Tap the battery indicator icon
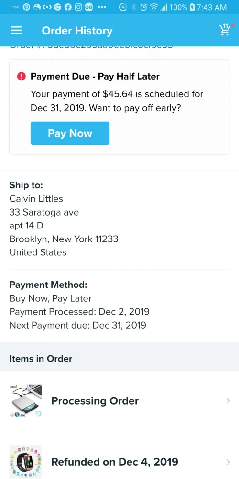Screen dimensions: 239x479 click(x=192, y=7)
